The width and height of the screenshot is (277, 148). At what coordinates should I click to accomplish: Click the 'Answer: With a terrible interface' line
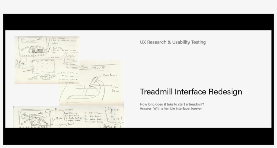coord(171,108)
